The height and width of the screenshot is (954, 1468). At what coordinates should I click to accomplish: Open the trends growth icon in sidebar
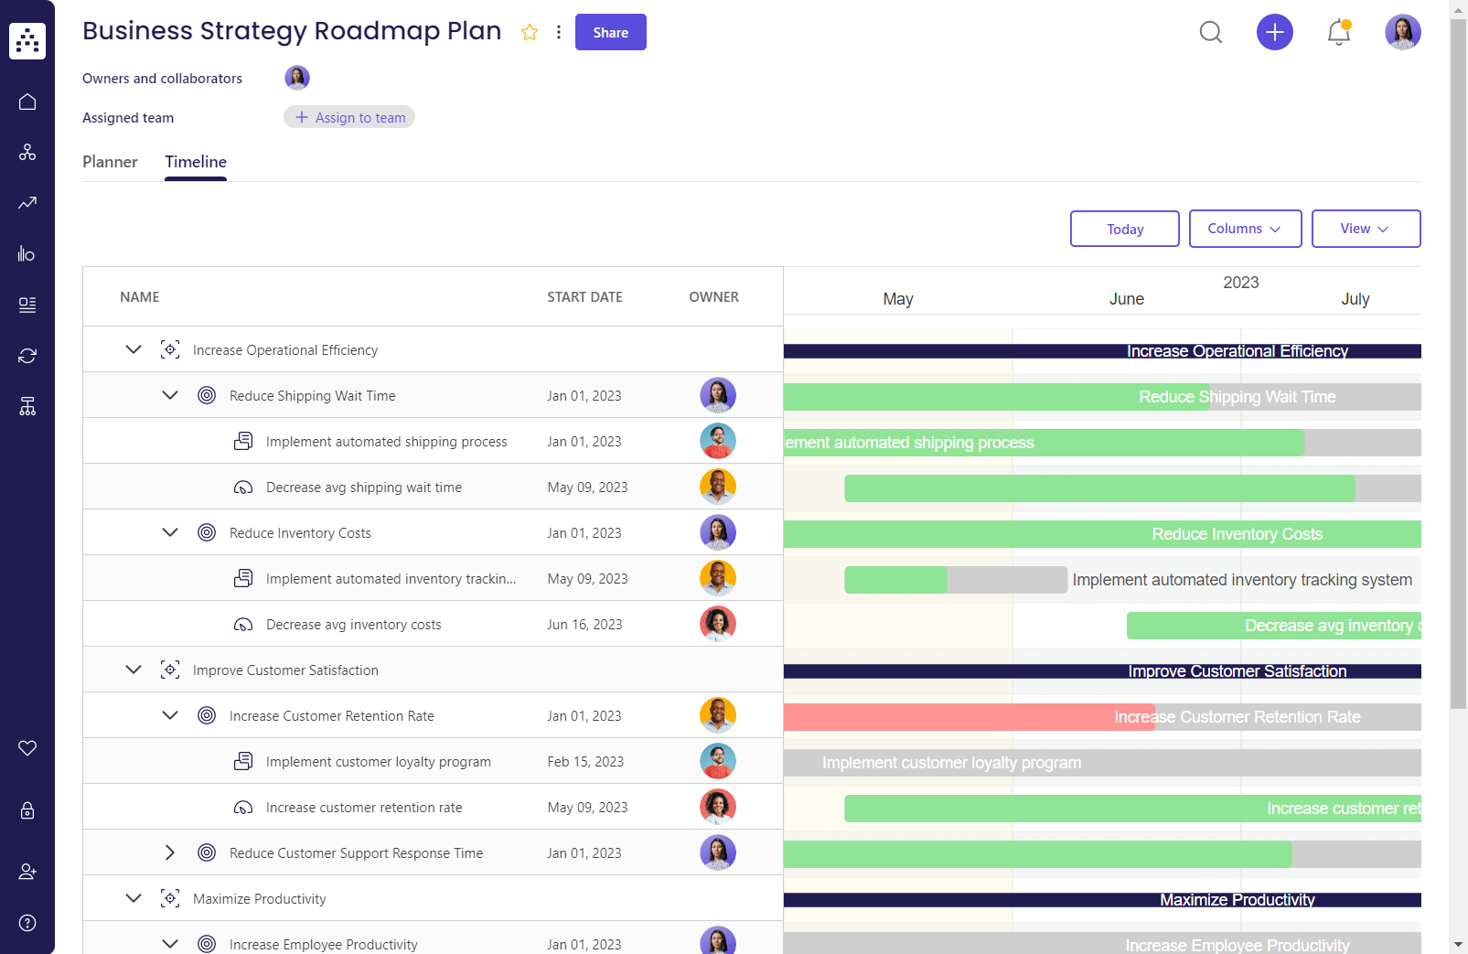[x=27, y=203]
